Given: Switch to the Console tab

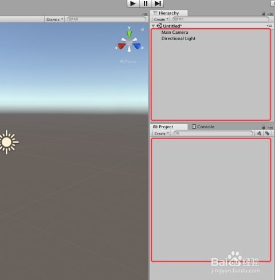Looking at the screenshot, I should pos(203,127).
